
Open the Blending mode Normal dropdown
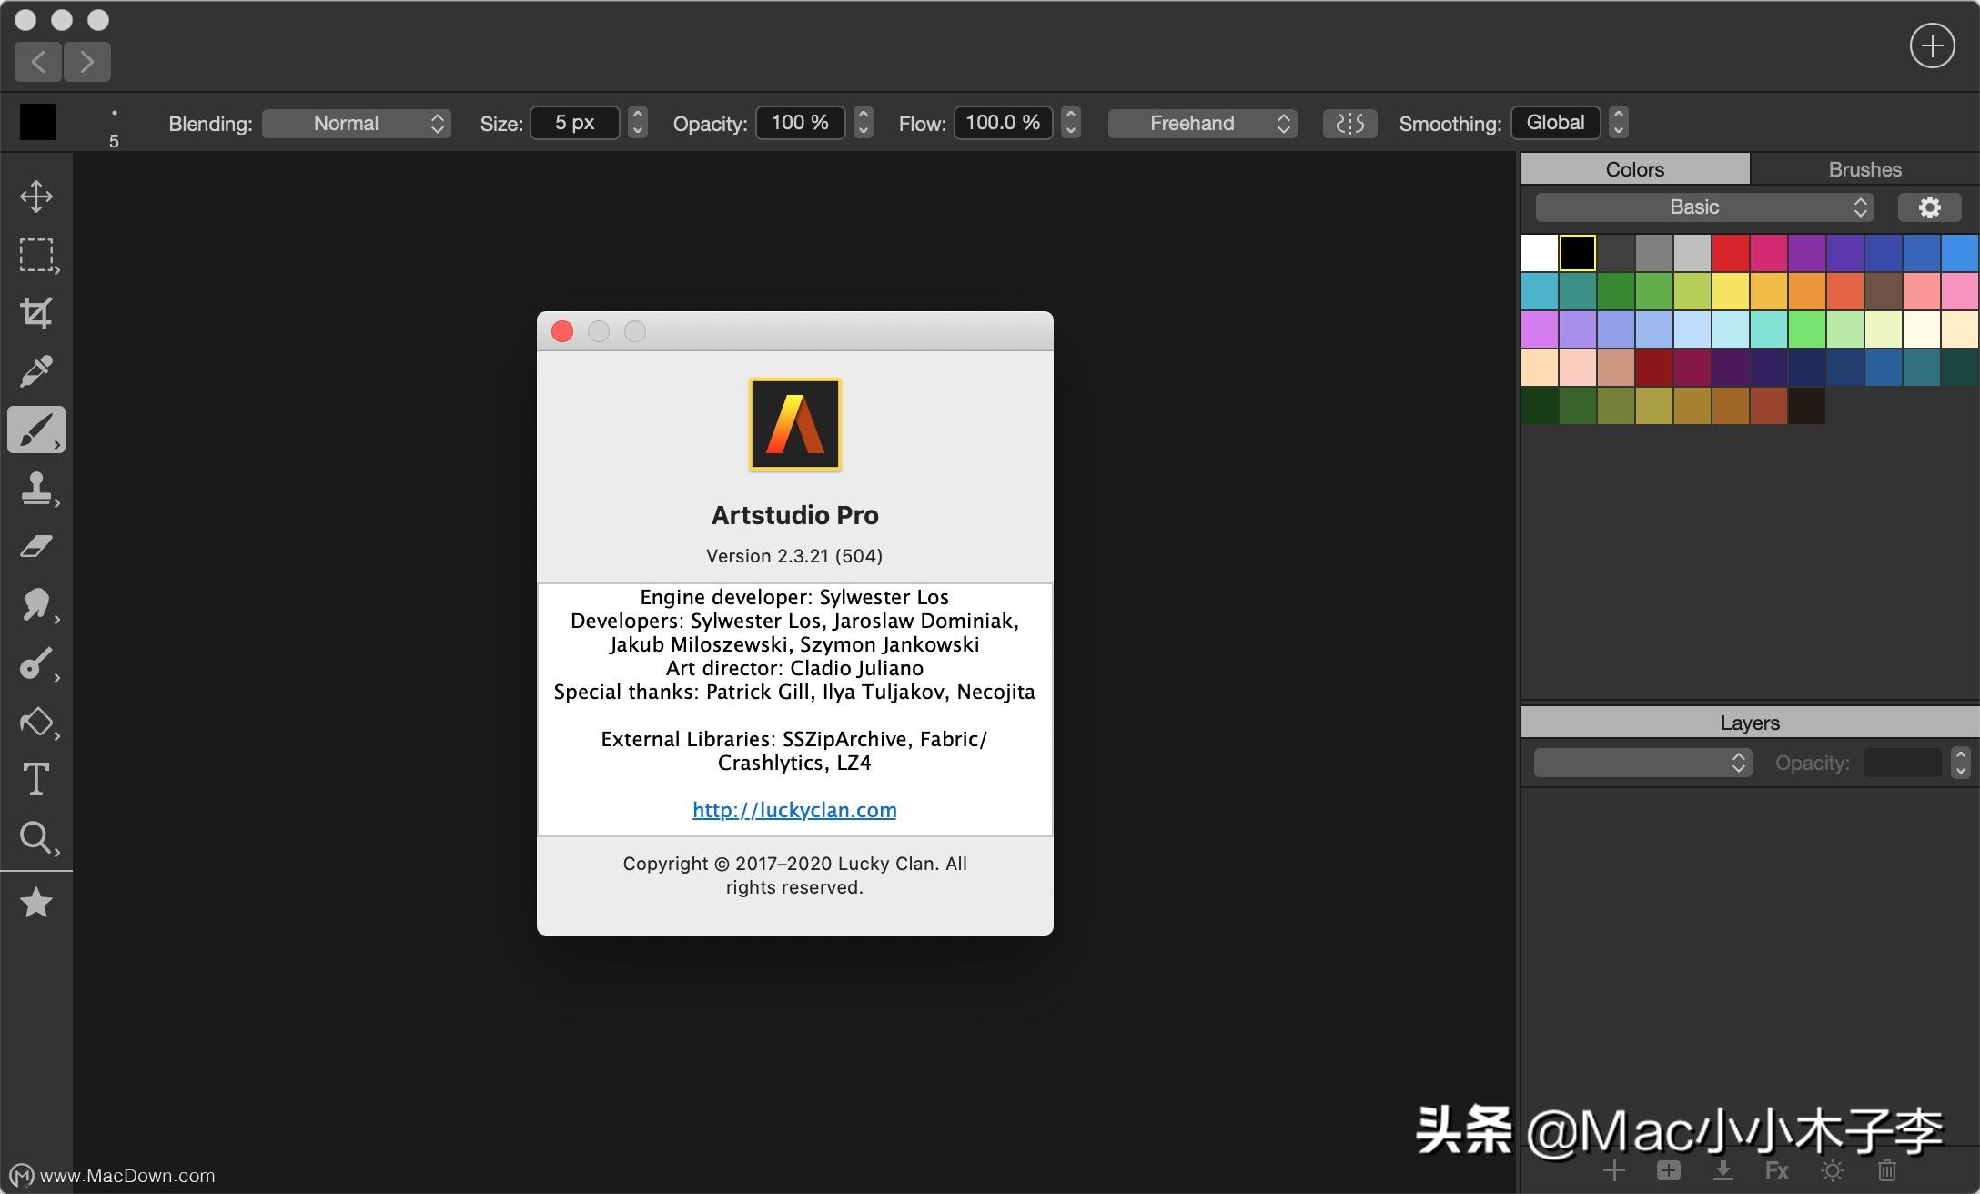point(357,123)
